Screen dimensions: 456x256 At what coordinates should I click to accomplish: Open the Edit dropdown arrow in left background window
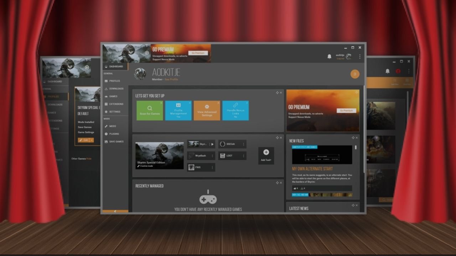point(92,140)
